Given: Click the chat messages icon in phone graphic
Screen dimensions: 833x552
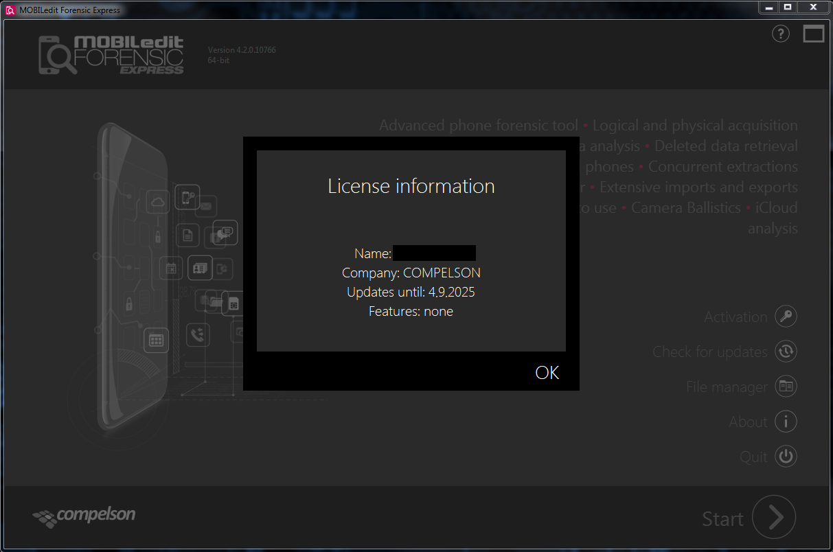Looking at the screenshot, I should pyautogui.click(x=225, y=233).
